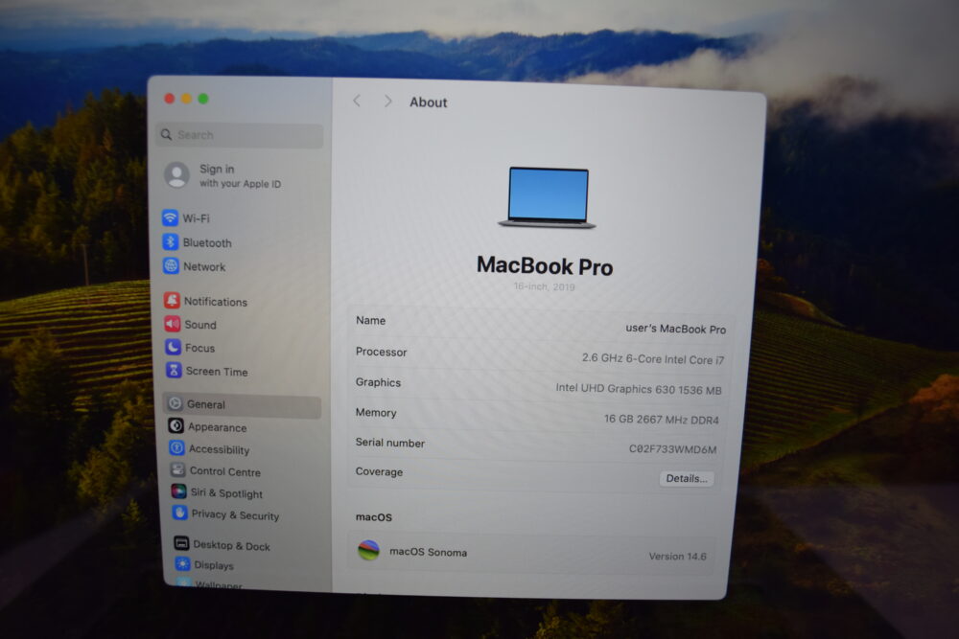Select the Privacy & Security hand icon
959x639 pixels.
[180, 513]
